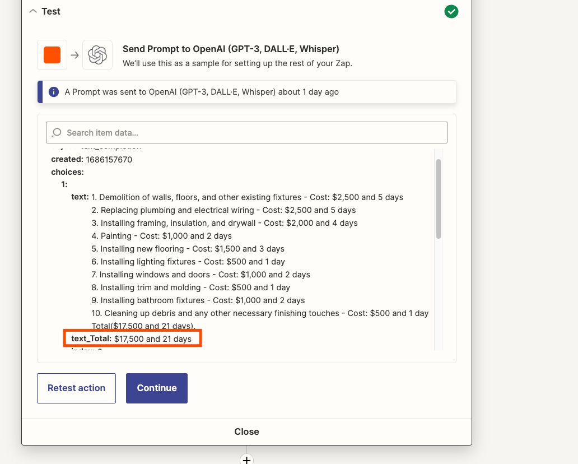This screenshot has height=464, width=578.
Task: Click the Search item data field
Action: point(246,132)
